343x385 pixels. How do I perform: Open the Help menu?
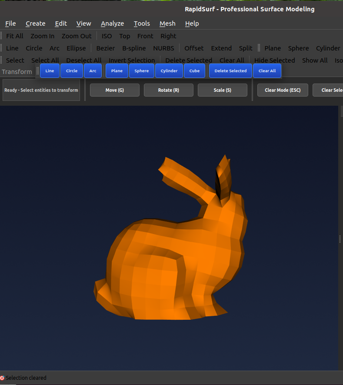click(x=192, y=23)
